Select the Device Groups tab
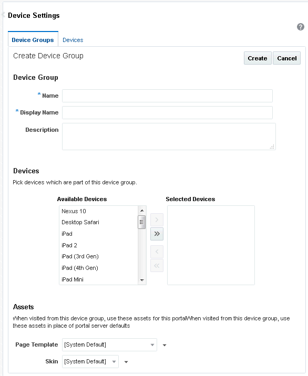The height and width of the screenshot is (376, 308). coord(33,40)
